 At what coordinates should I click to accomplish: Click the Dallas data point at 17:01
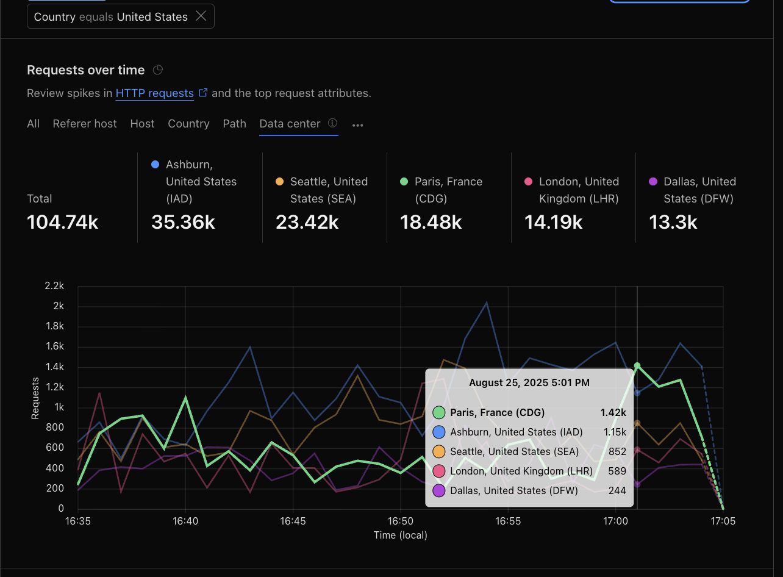(x=637, y=484)
